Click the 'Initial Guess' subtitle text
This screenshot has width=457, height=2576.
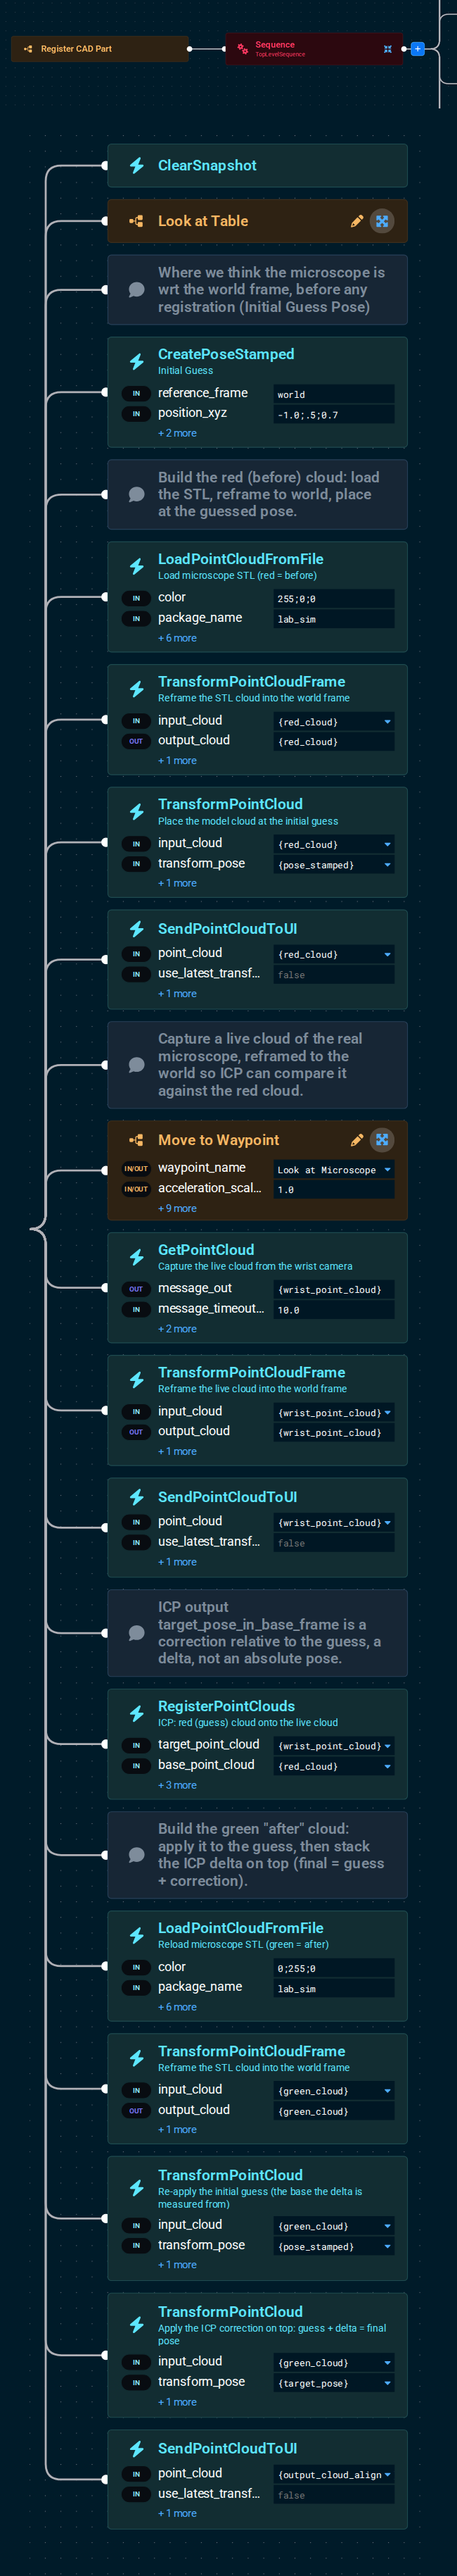pos(186,370)
